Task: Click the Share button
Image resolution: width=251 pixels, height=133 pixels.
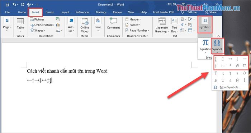Action: pyautogui.click(x=211, y=12)
